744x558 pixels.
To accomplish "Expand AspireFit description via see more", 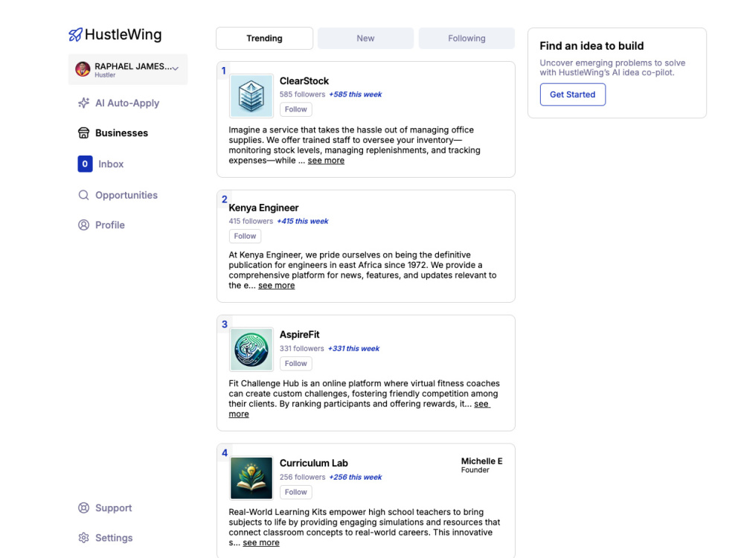I will tap(481, 404).
